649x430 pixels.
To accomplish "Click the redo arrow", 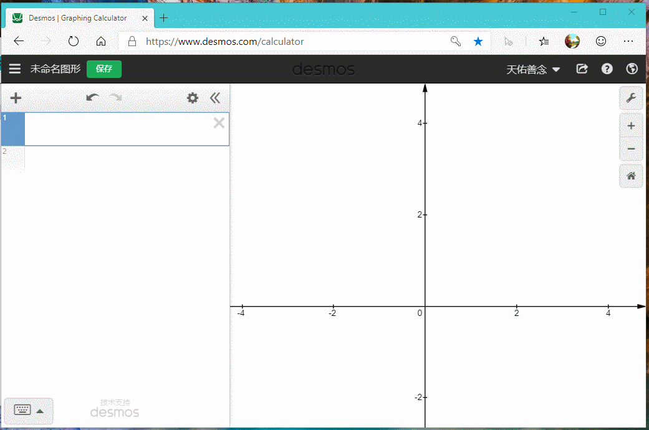I will (x=115, y=98).
